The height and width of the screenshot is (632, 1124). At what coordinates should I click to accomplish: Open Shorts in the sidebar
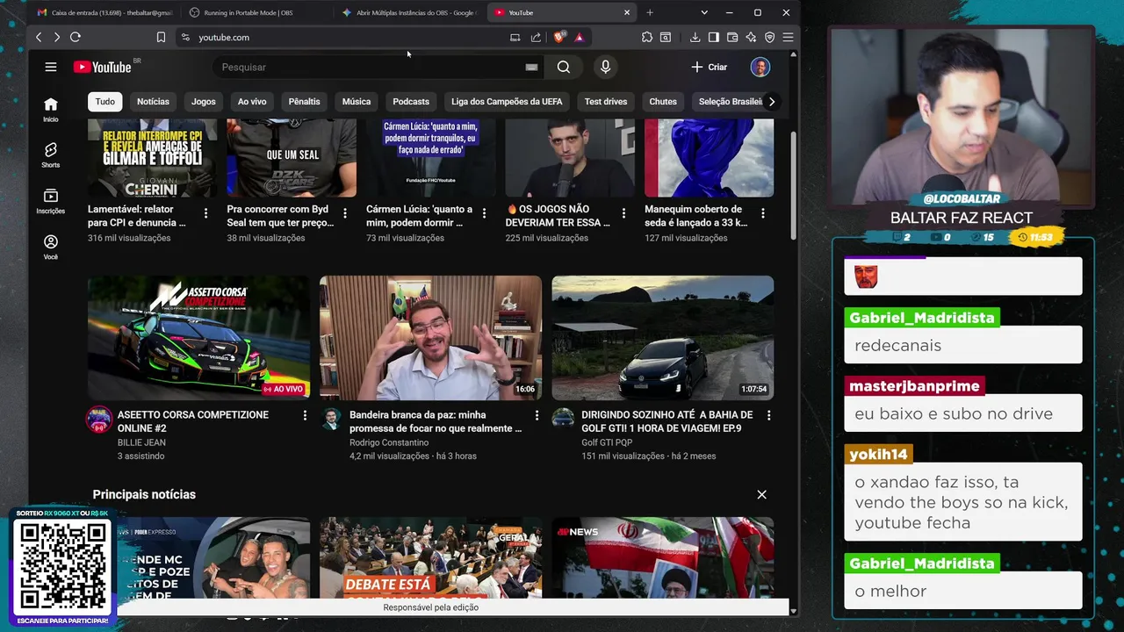51,155
